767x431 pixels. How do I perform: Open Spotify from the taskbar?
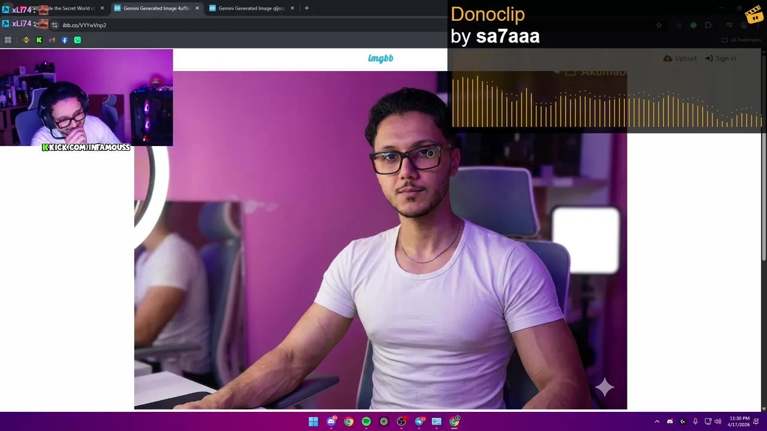coord(366,422)
